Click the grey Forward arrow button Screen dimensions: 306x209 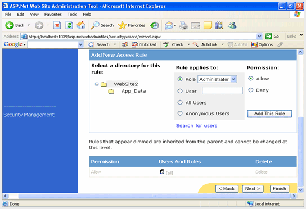point(39,25)
